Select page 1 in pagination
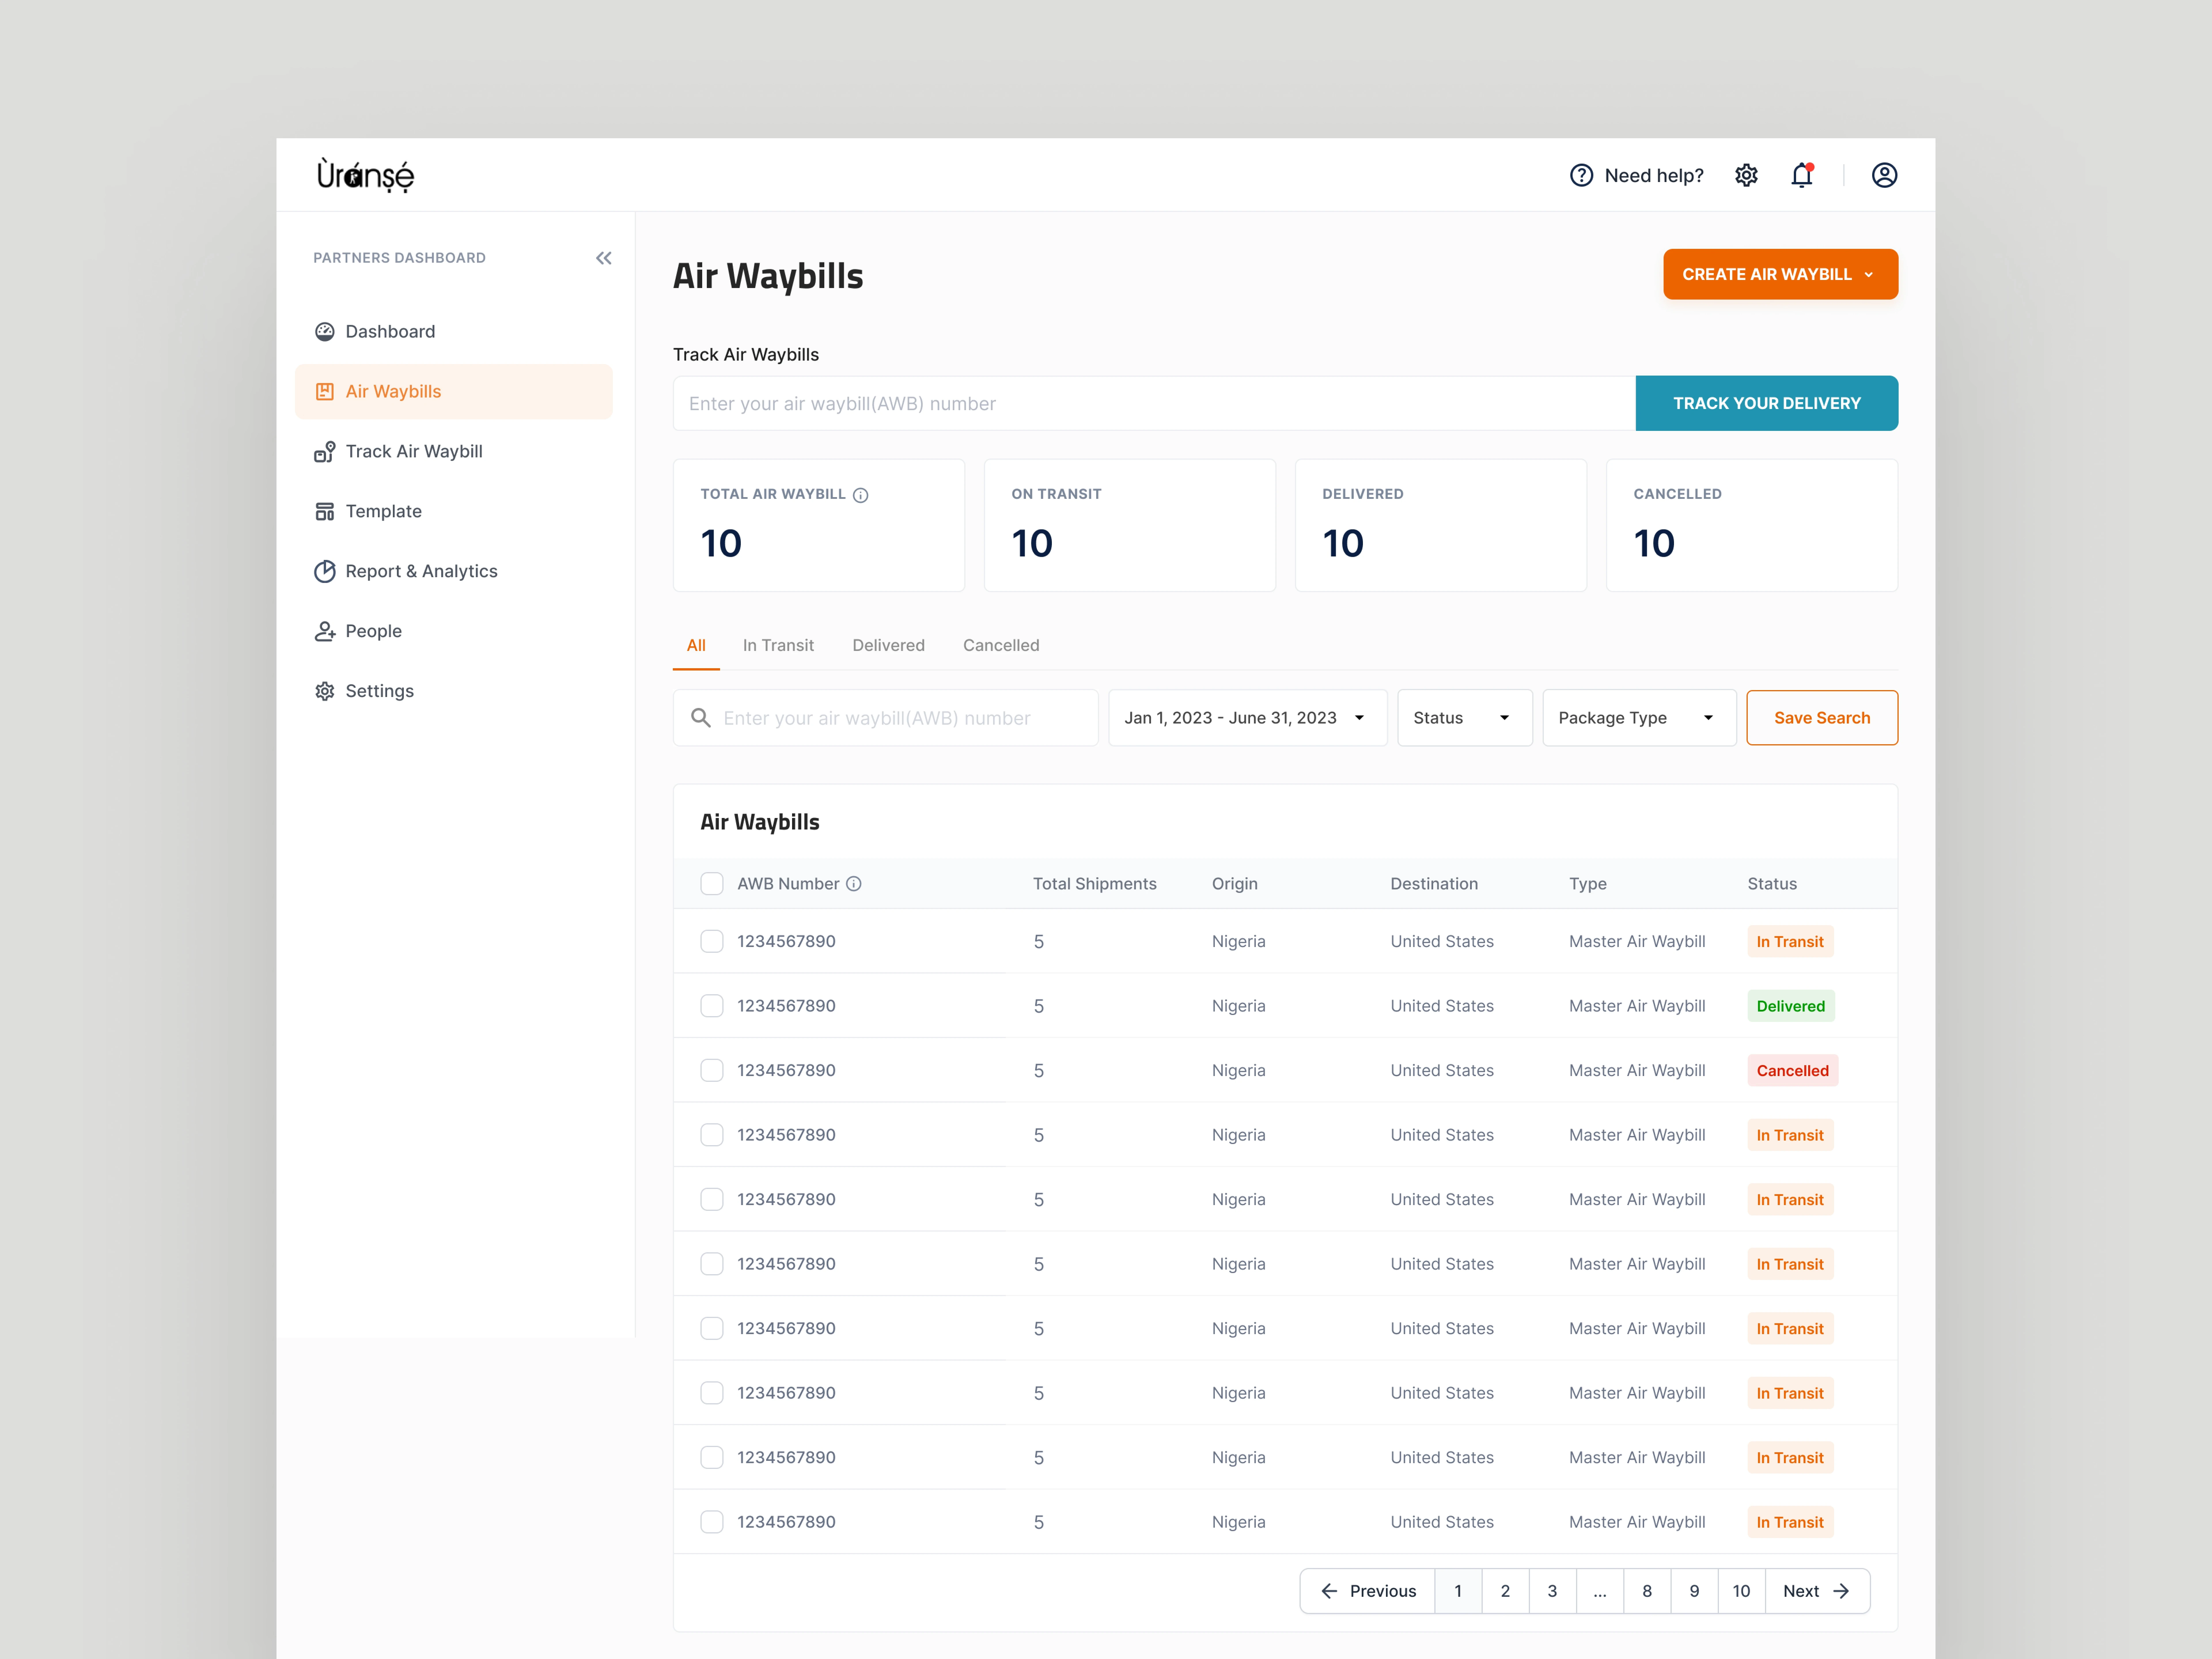 pyautogui.click(x=1458, y=1591)
